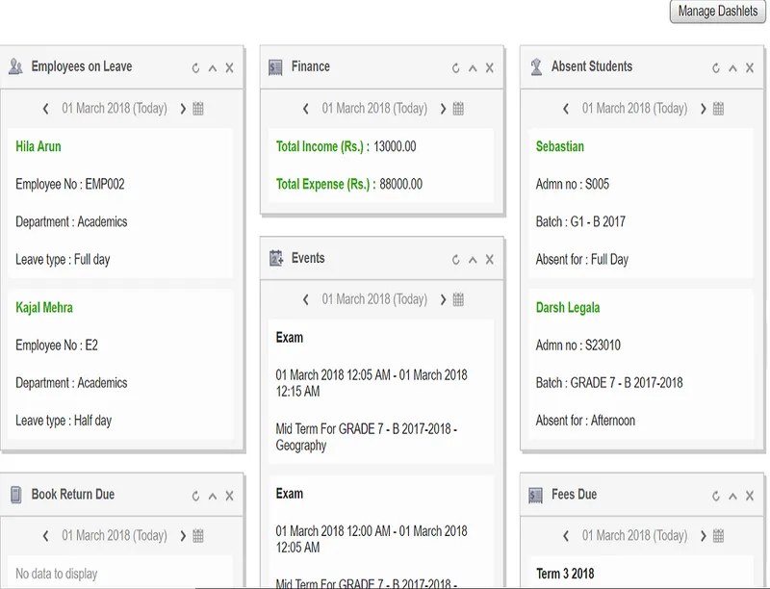Image resolution: width=770 pixels, height=589 pixels.
Task: Open calendar picker in Employees on Leave
Action: [198, 109]
